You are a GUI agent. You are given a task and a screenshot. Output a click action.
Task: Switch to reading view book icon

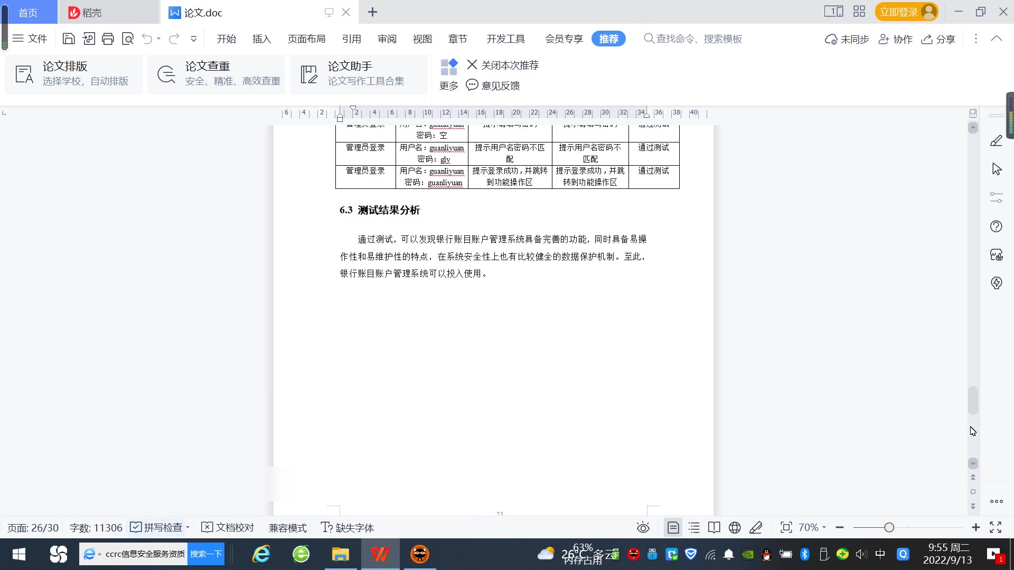click(x=714, y=528)
